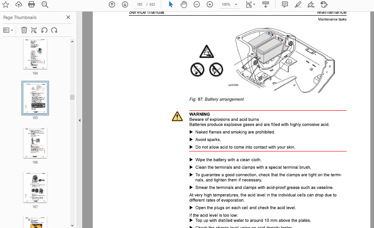Click the 'Open the plugs on each cell' instruction
The height and width of the screenshot is (228, 374).
(x=245, y=208)
